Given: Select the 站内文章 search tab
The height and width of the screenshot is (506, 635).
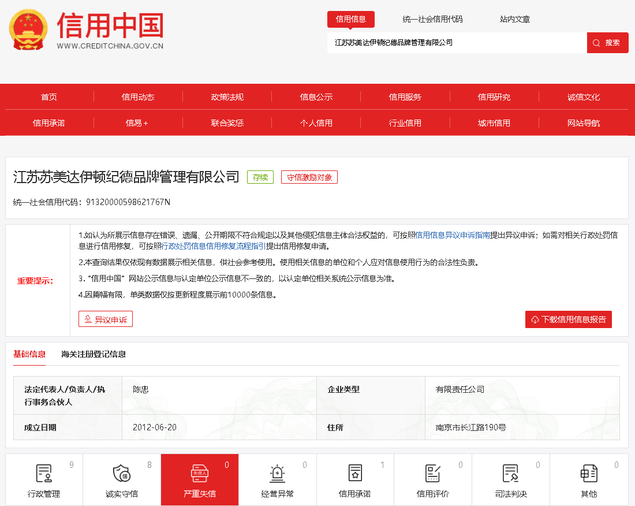Looking at the screenshot, I should 515,19.
